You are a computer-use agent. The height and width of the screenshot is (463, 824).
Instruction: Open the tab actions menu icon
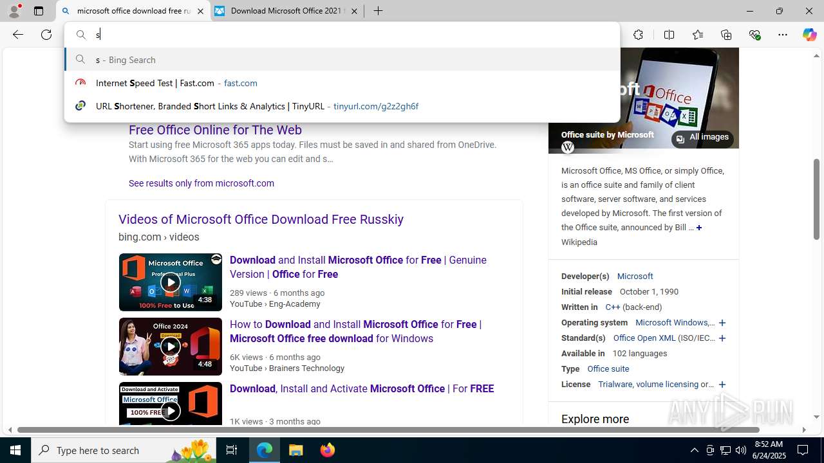click(x=39, y=11)
